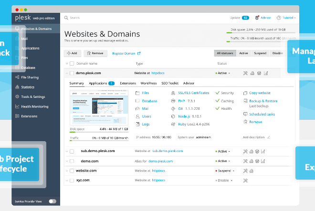Open statistics chart icon for demo.plesk.com
This screenshot has width=315, height=211.
252,73
